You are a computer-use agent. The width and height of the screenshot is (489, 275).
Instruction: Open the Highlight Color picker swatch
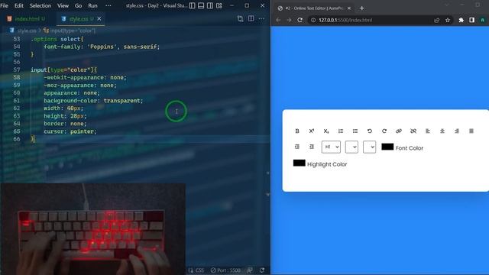[299, 163]
